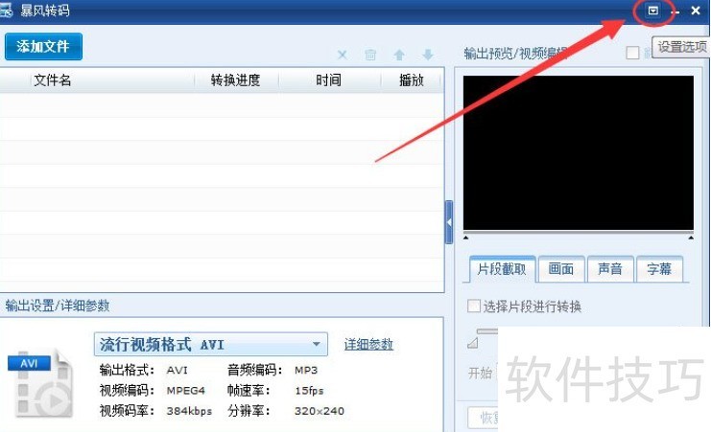This screenshot has height=432, width=711.
Task: Switch to the 画面 tab
Action: 561,269
